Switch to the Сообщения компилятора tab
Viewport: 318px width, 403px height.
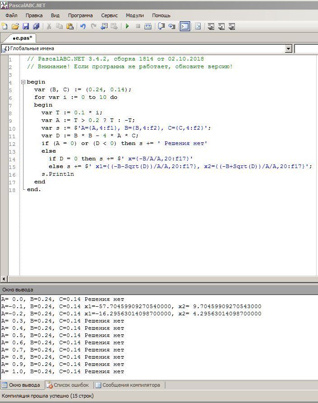[128, 385]
